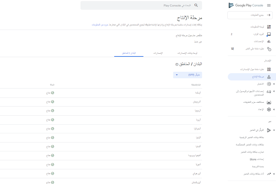276x184 pixels.
Task: Switch to the Releases (الإصدارات) tab
Action: pyautogui.click(x=158, y=53)
